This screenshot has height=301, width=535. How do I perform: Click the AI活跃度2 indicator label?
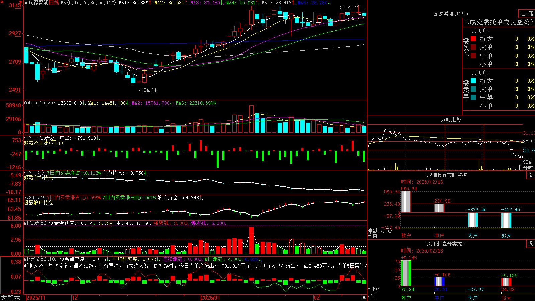35,223
